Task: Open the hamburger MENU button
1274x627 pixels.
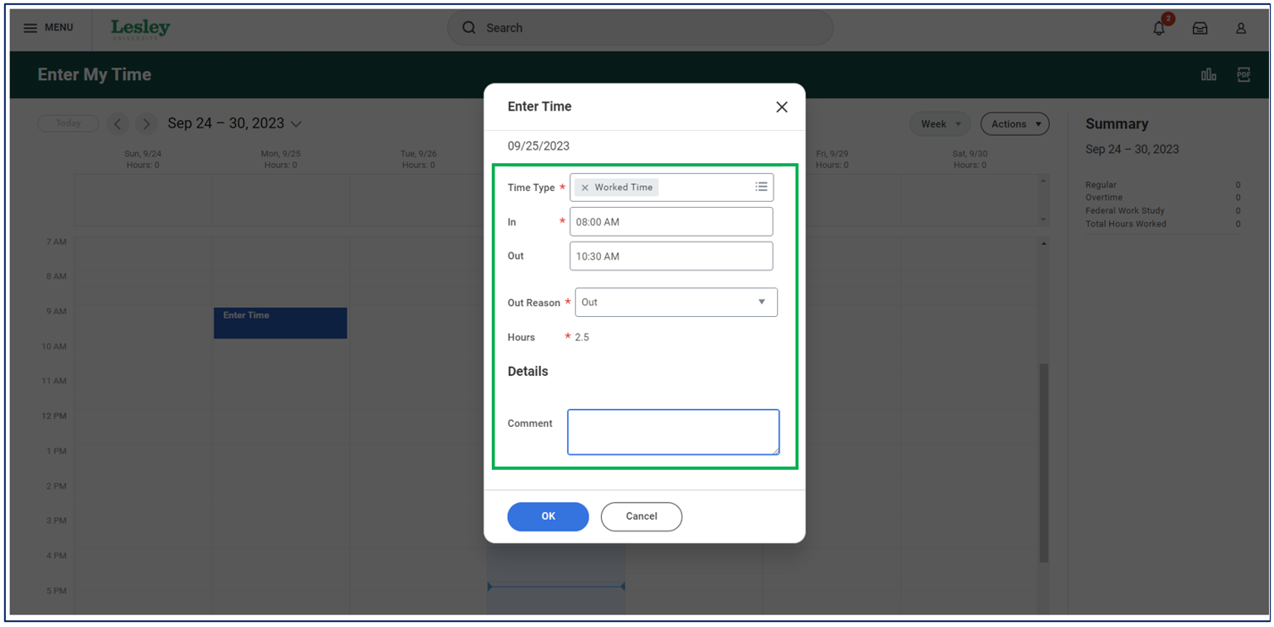Action: pos(47,28)
